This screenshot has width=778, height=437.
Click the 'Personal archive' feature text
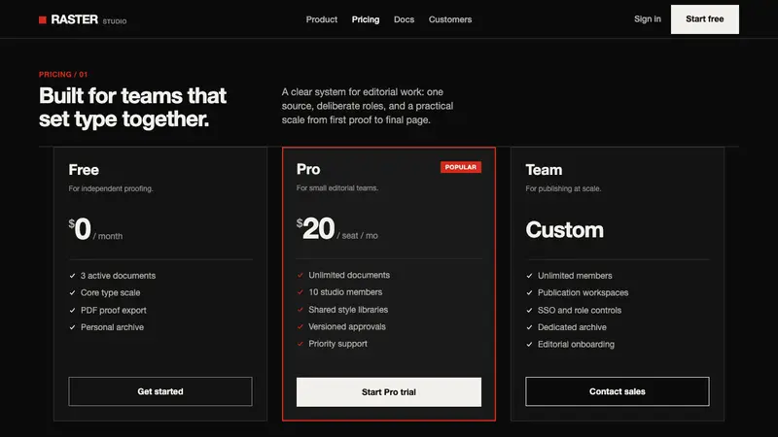[x=112, y=327]
